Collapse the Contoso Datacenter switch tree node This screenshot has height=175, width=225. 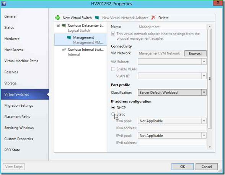pos(58,26)
